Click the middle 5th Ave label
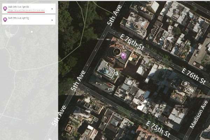 click(78, 81)
